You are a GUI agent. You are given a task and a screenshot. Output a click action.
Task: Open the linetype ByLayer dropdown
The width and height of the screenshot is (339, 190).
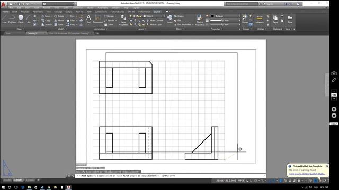(x=225, y=25)
